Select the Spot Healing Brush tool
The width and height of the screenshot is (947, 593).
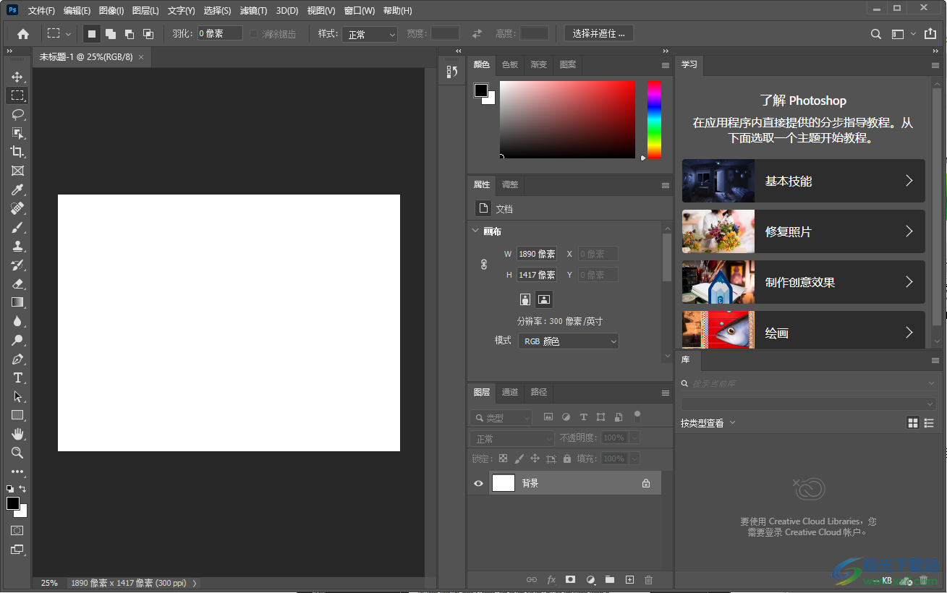pos(17,208)
